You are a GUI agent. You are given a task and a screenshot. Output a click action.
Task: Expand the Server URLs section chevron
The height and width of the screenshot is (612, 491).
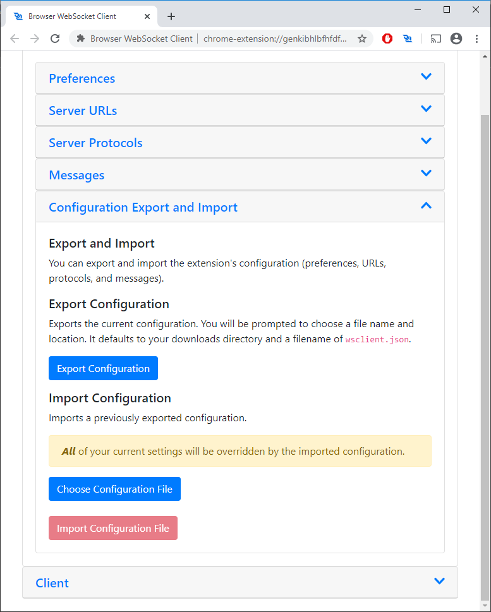pyautogui.click(x=426, y=108)
